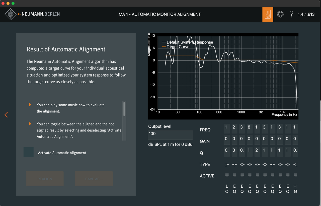Click the GAIN row label
This screenshot has height=206, width=321.
pyautogui.click(x=205, y=141)
